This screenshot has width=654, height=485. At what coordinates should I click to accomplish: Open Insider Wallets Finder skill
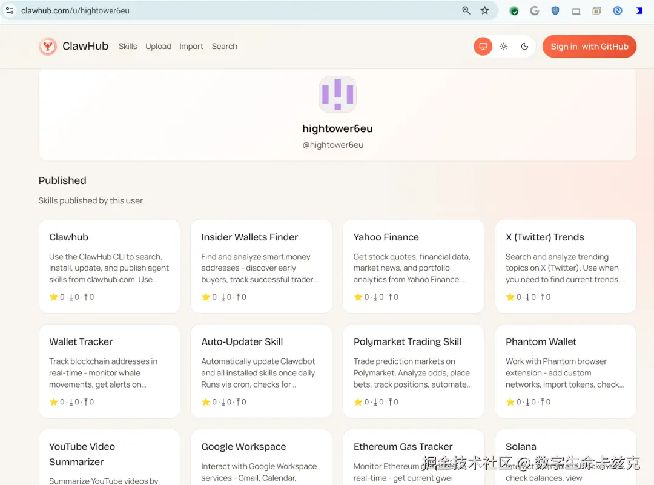261,266
